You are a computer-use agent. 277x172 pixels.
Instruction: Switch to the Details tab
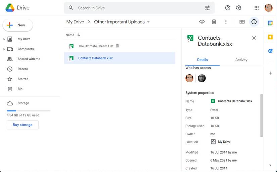202,60
